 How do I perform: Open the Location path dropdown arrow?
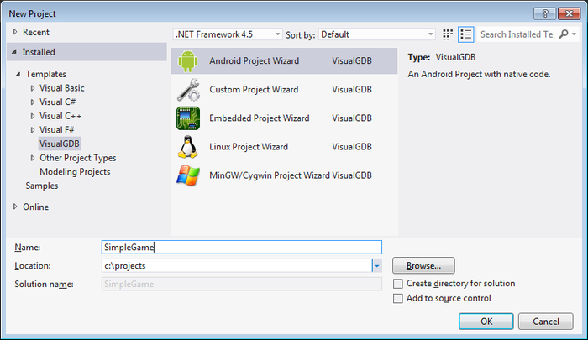[x=377, y=266]
